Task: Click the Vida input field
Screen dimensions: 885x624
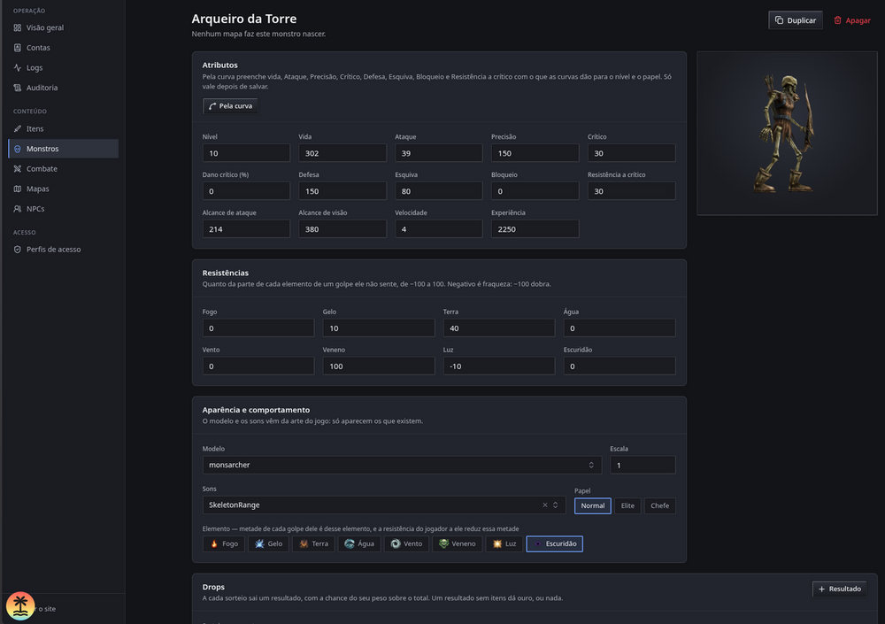Action: click(342, 153)
